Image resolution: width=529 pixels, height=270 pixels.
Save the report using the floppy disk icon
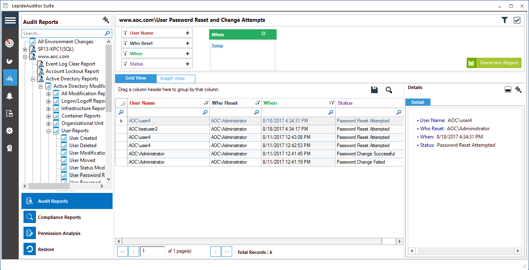pos(374,90)
